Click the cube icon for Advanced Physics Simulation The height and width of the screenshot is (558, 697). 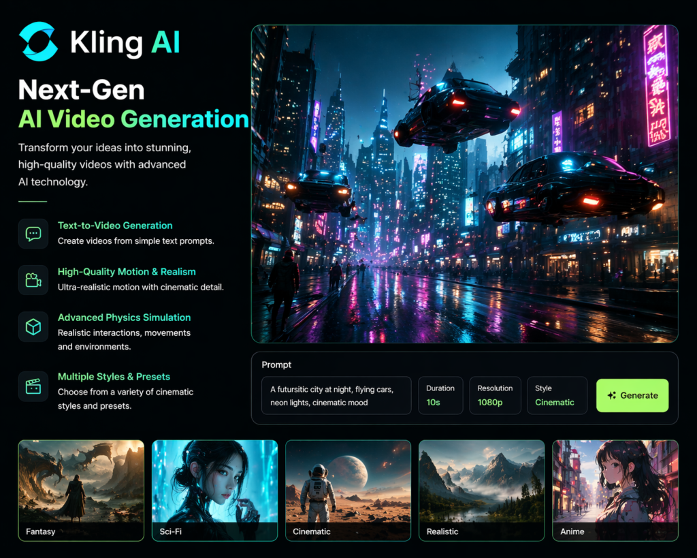click(x=33, y=326)
